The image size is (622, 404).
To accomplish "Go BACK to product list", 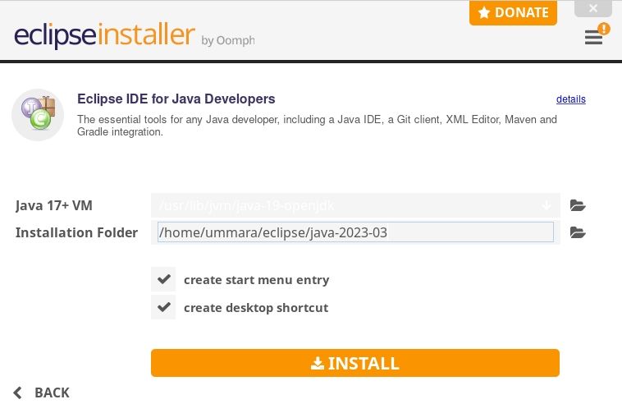I will [x=41, y=393].
